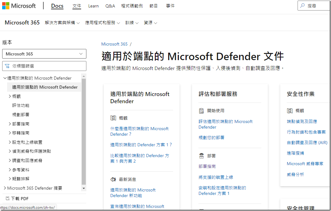Click the 概觀 icon in the Defender card
This screenshot has width=331, height=211.
click(x=113, y=118)
